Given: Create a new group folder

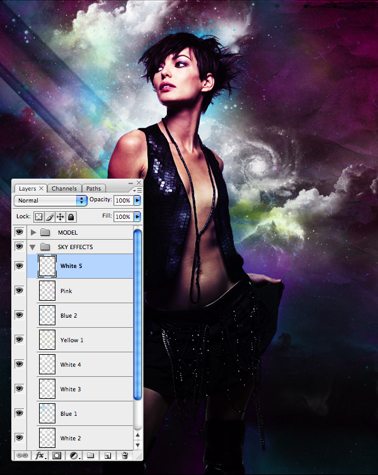Looking at the screenshot, I should coord(90,455).
